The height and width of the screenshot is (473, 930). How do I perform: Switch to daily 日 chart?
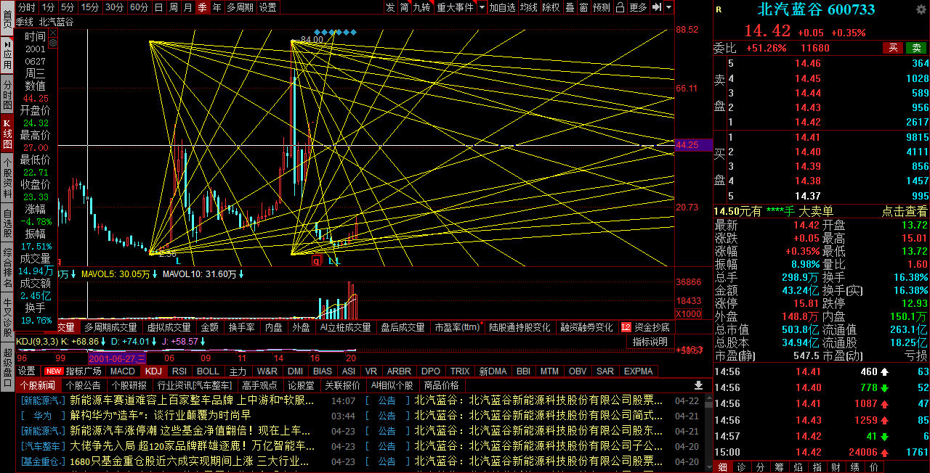[x=158, y=7]
